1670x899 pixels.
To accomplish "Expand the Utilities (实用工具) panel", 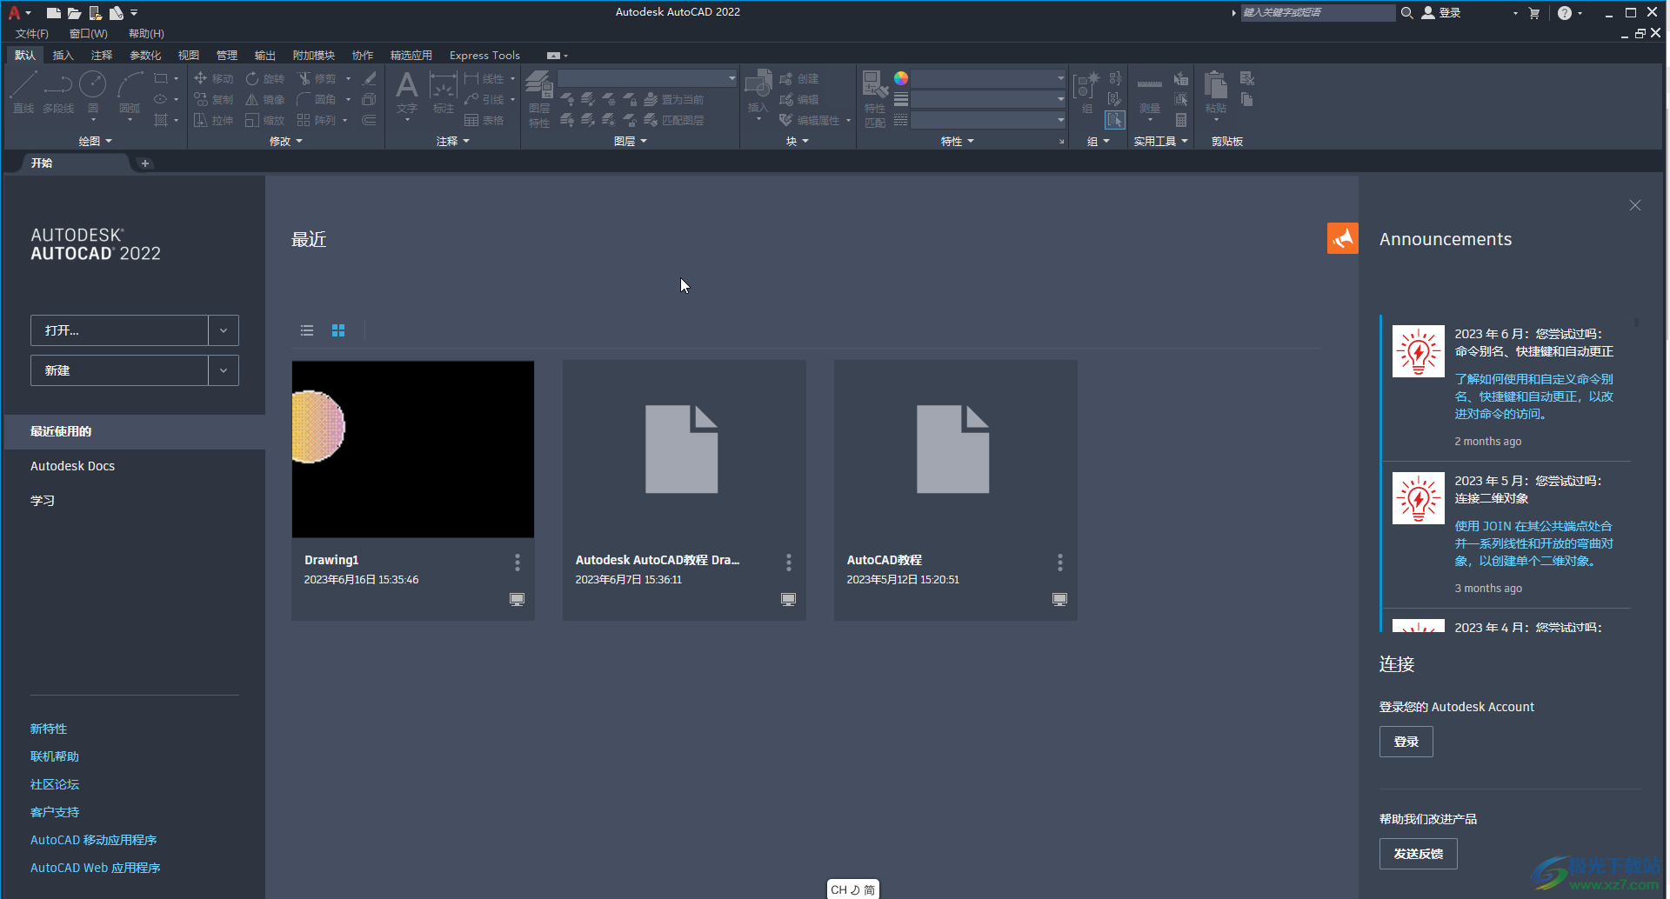I will 1160,141.
